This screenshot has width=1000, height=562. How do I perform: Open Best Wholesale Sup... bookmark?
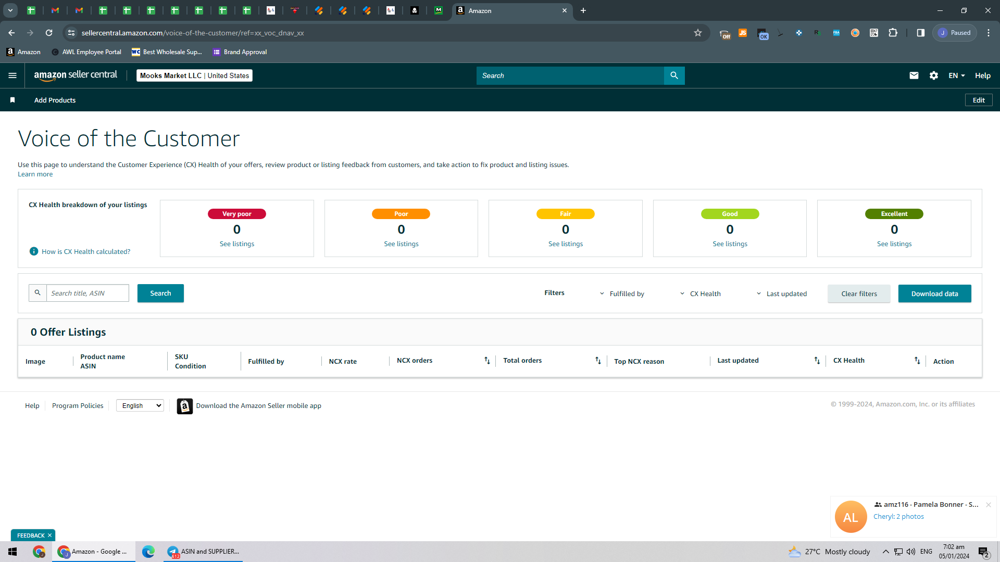coord(167,52)
